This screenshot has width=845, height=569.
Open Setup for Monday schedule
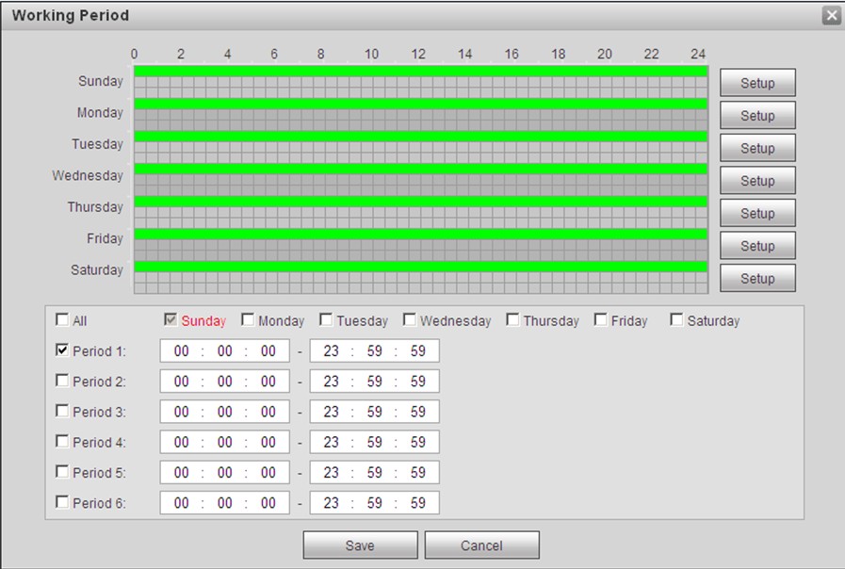tap(757, 115)
